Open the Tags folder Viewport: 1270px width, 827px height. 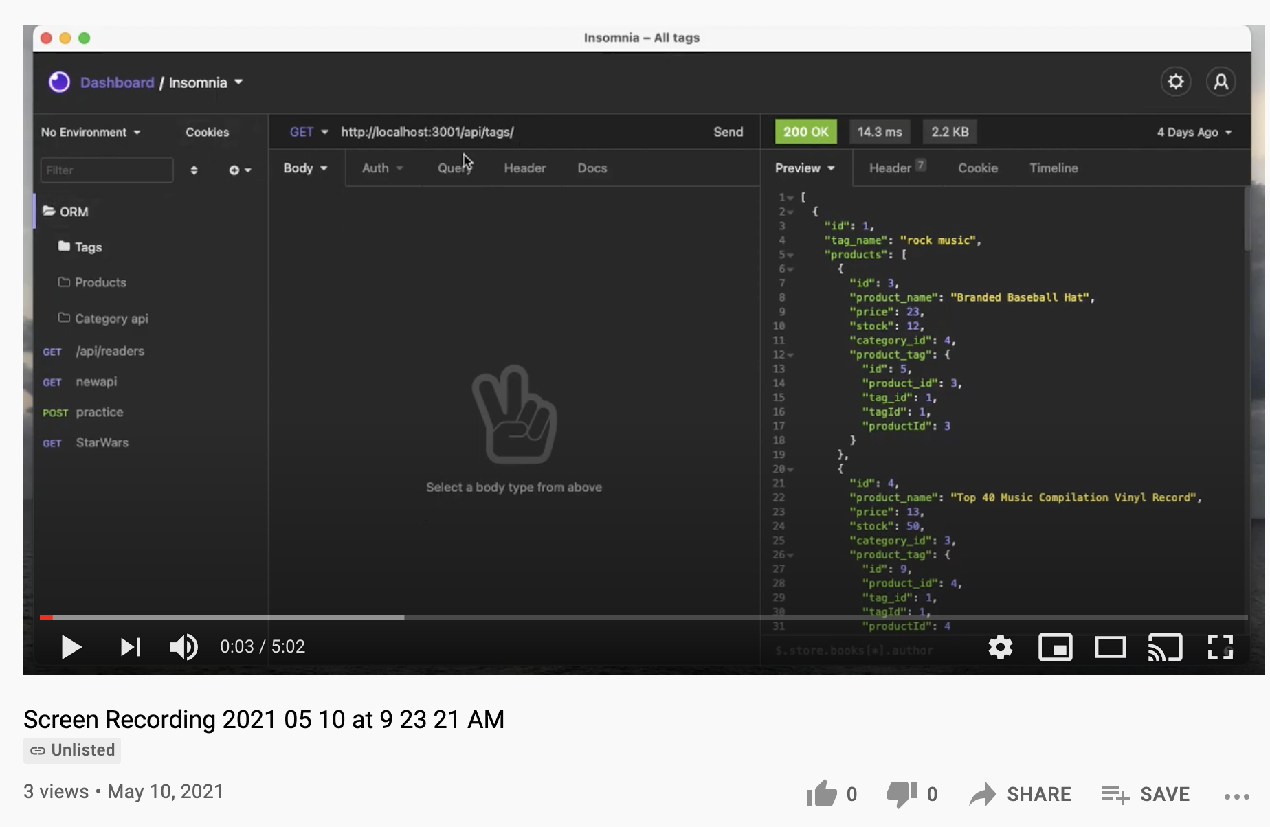(80, 247)
